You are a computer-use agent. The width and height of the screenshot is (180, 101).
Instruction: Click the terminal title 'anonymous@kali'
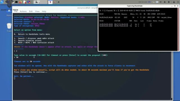click(87, 8)
